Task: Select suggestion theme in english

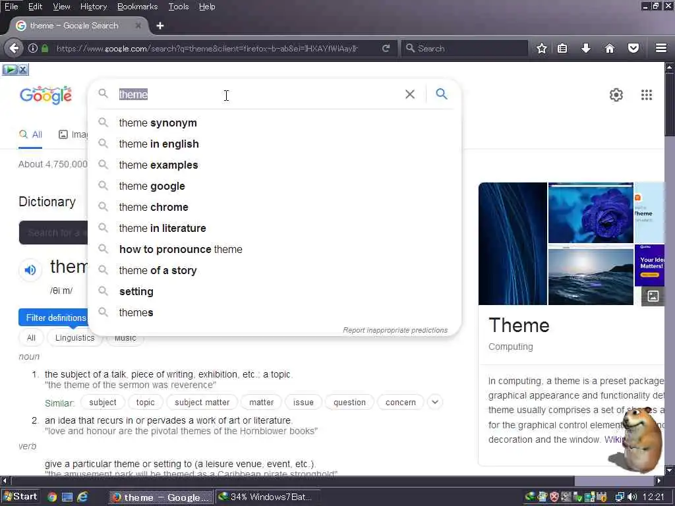Action: point(274,144)
